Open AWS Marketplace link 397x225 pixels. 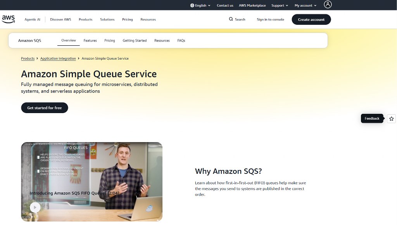[252, 5]
